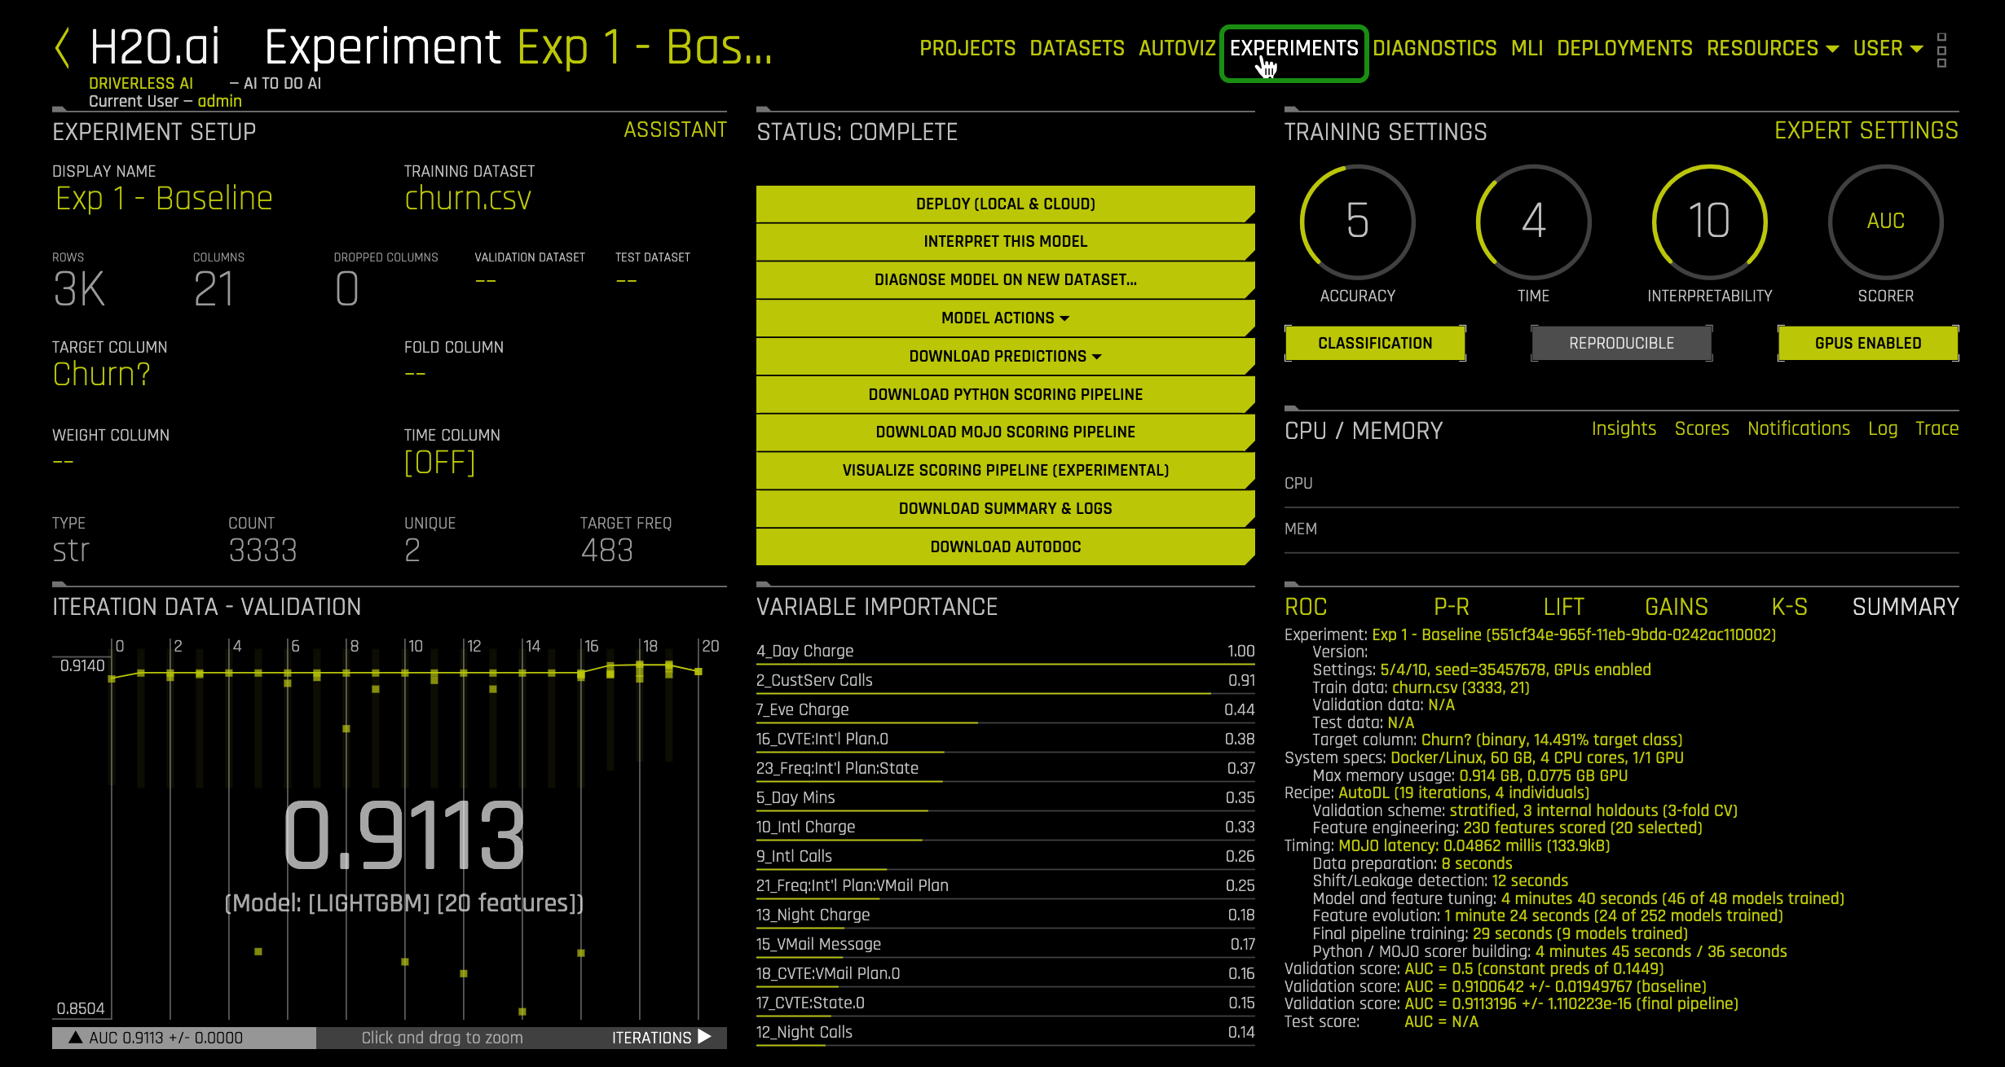2005x1067 pixels.
Task: Open EXPERT SETTINGS
Action: (1866, 130)
